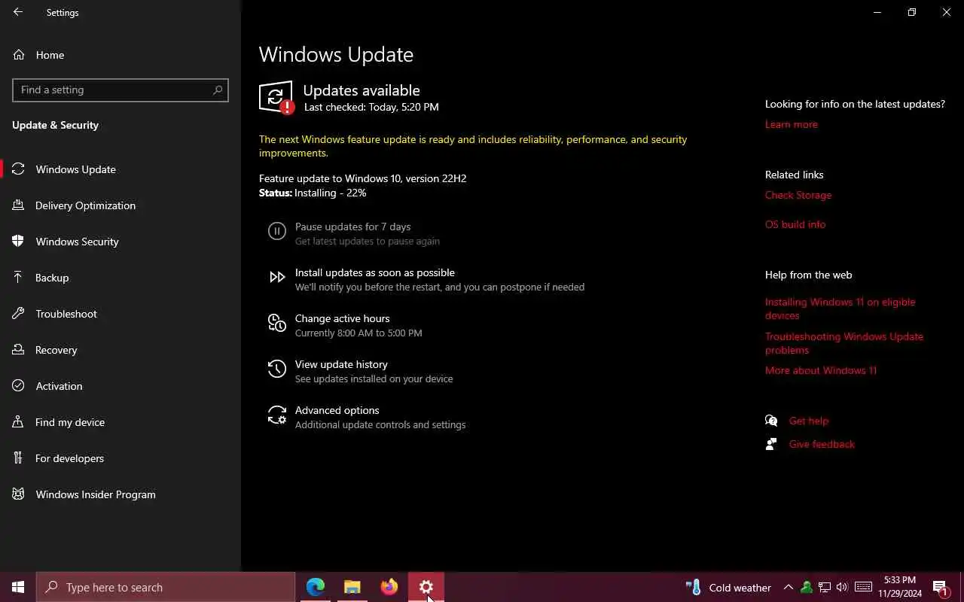
Task: Go to Delivery Optimization page
Action: click(85, 205)
